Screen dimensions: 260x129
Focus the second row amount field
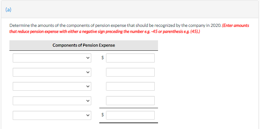coord(130,72)
